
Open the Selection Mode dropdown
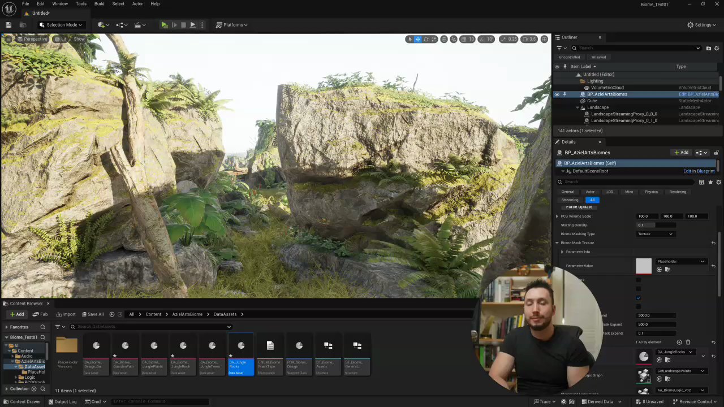(61, 25)
